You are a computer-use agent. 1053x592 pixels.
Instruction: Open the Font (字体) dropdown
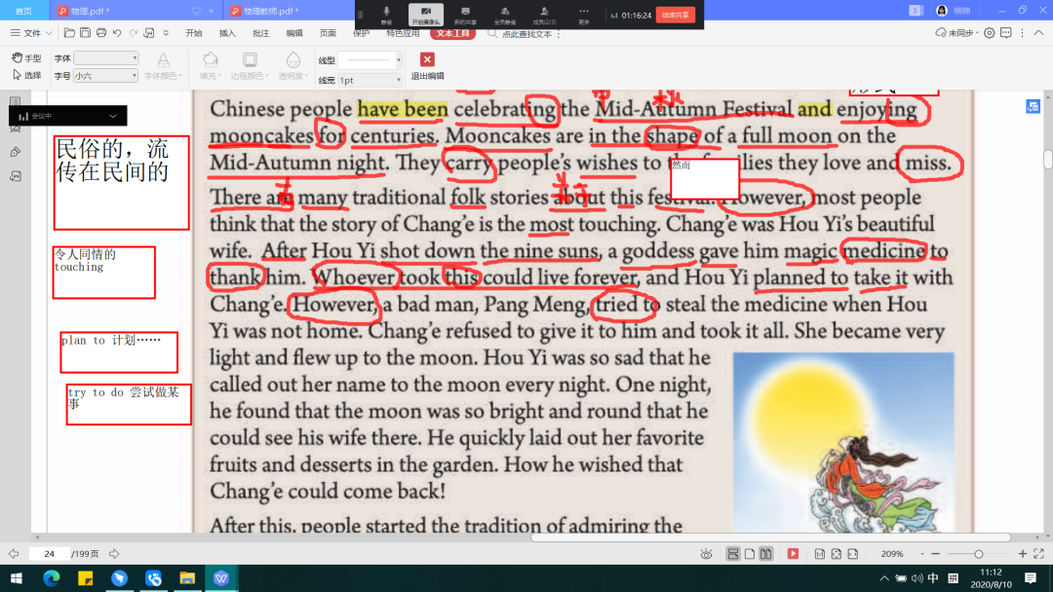click(x=106, y=58)
